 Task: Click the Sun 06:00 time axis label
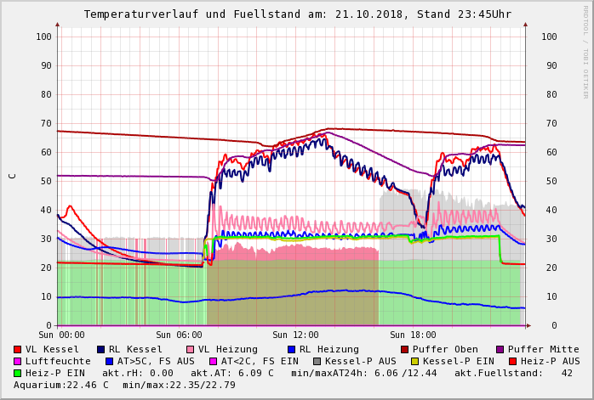coord(179,335)
